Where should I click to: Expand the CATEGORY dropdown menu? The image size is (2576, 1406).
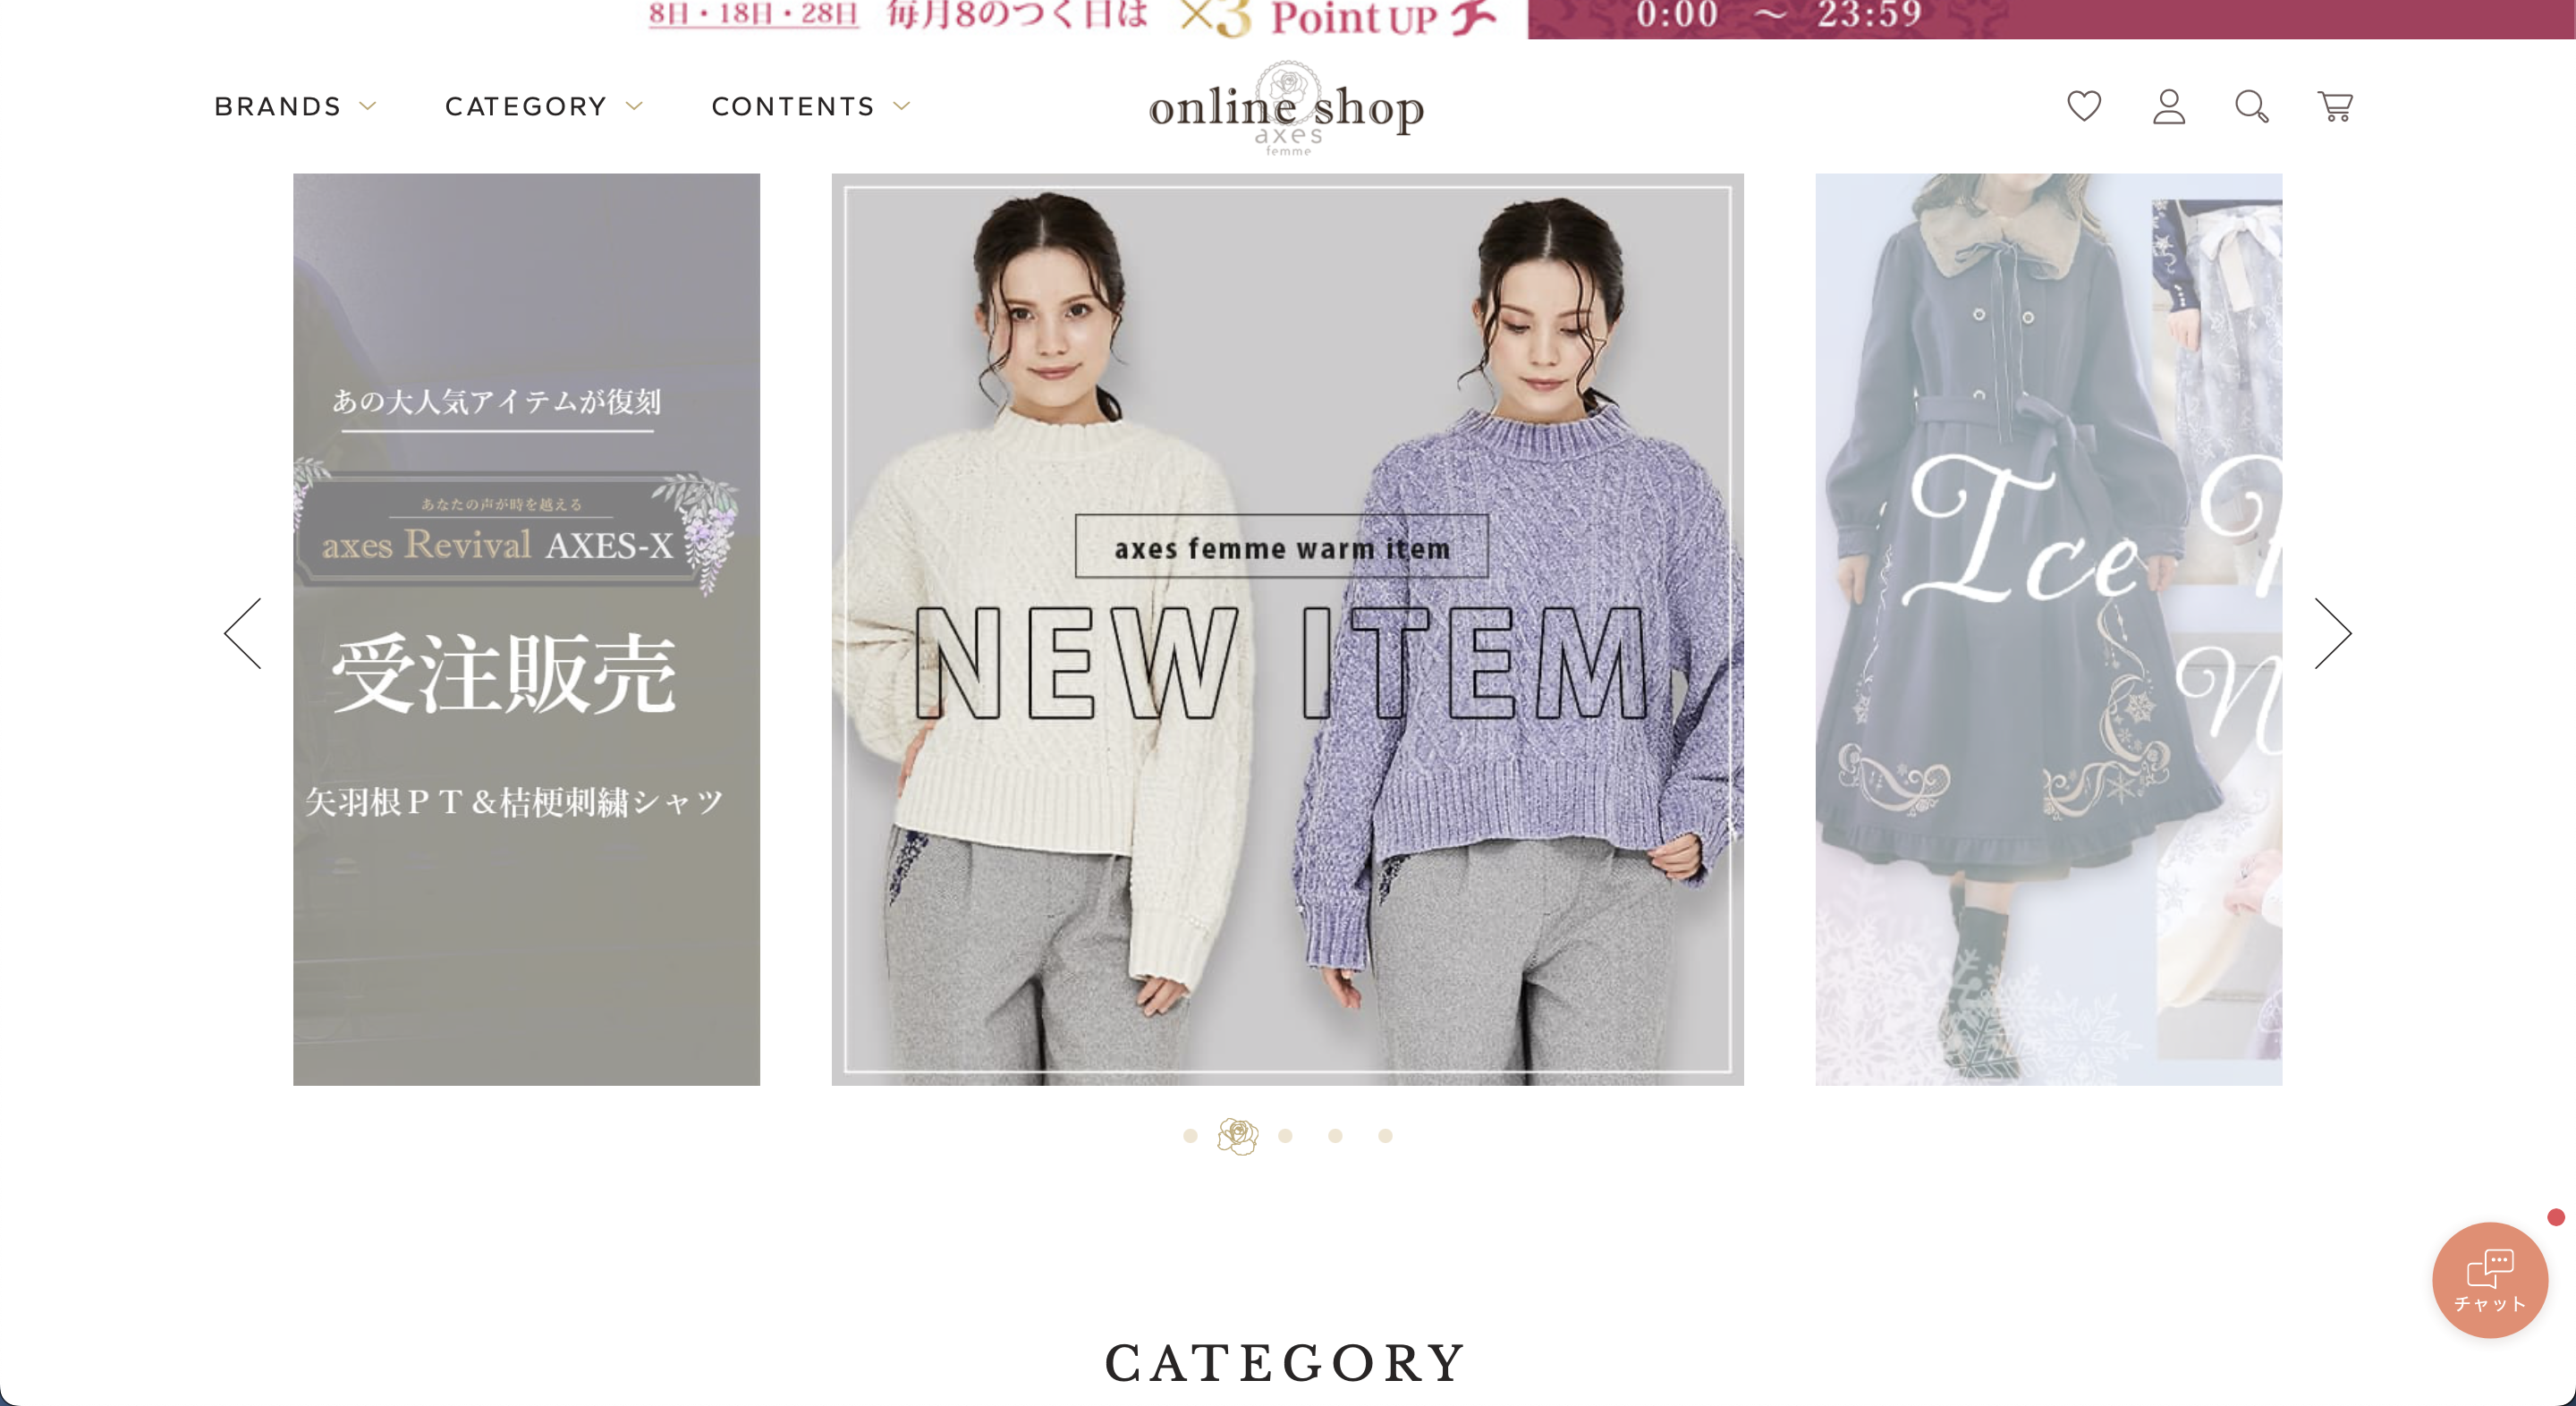tap(542, 107)
